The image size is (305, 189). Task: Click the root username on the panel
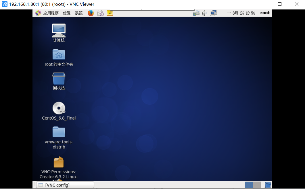click(264, 13)
